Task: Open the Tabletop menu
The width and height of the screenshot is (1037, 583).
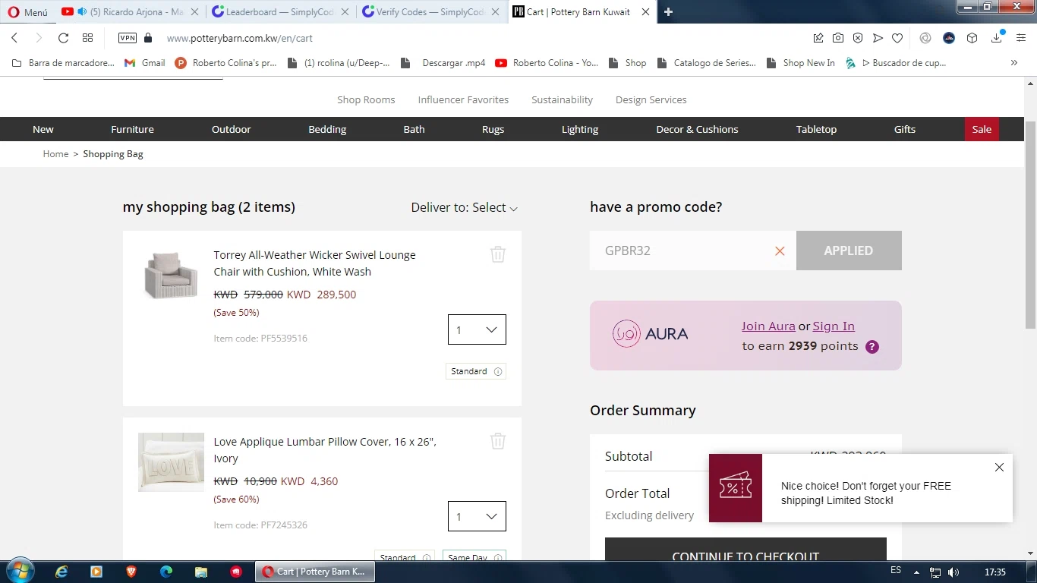Action: [x=816, y=129]
